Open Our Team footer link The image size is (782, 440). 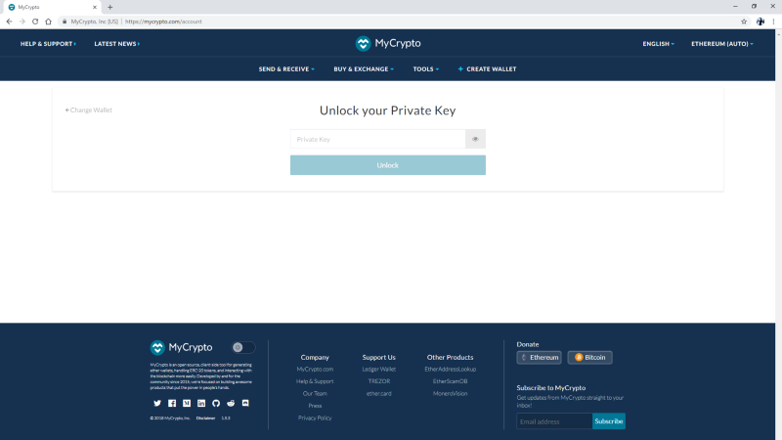click(x=315, y=394)
